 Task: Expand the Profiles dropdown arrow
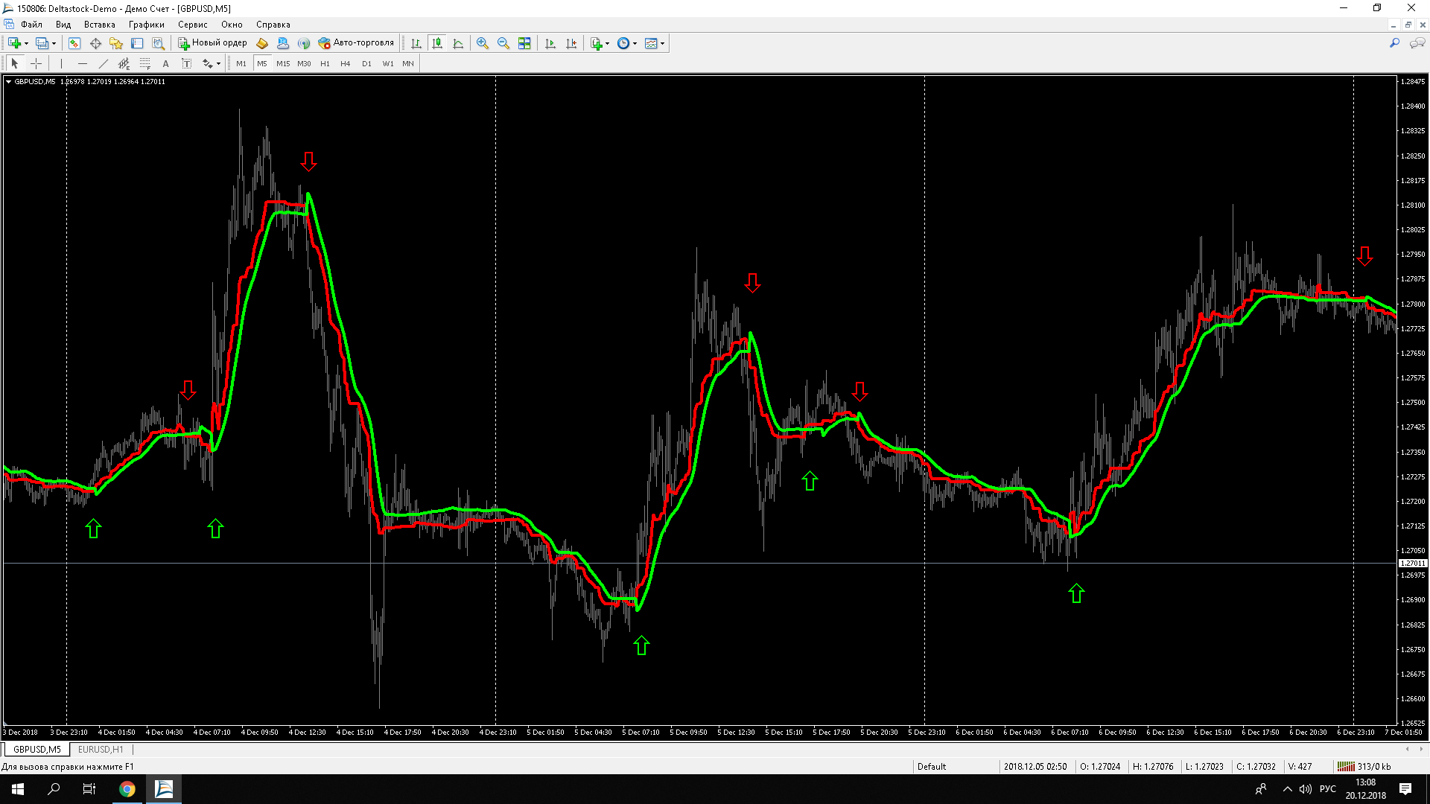tap(54, 43)
